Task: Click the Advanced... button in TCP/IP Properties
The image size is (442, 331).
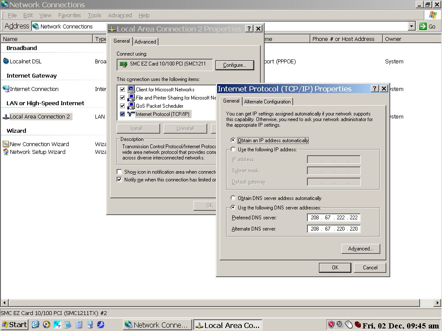Action: (x=360, y=249)
